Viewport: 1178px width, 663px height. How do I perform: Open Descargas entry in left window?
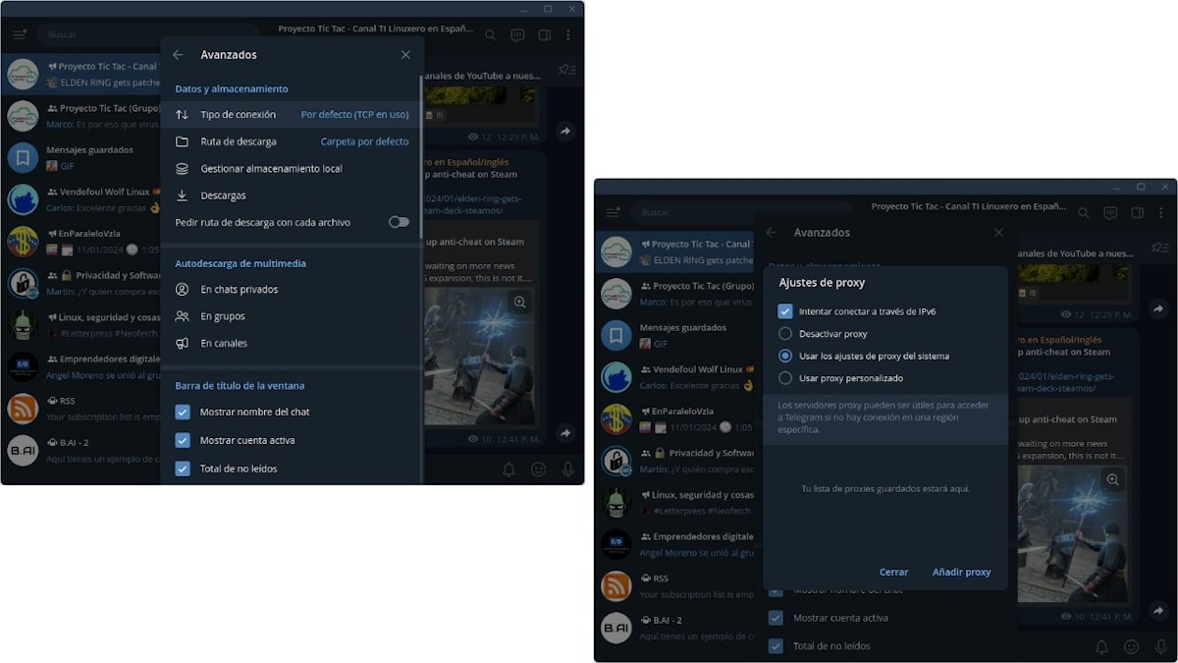(x=292, y=195)
